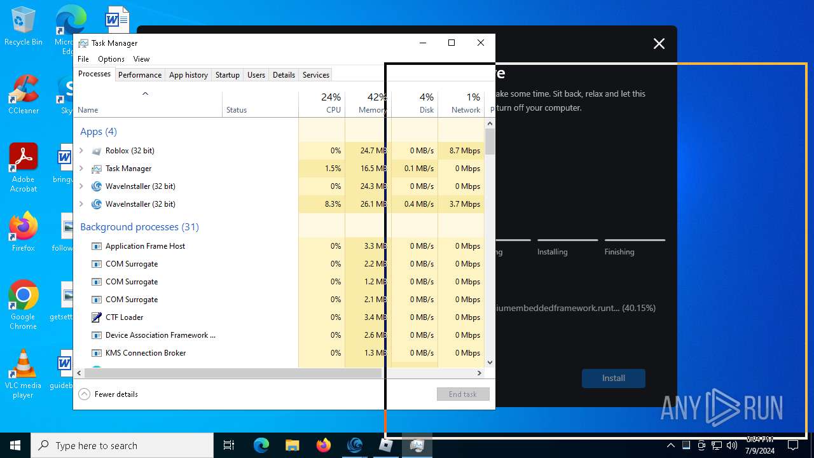The image size is (814, 458).
Task: Switch to the Performance tab
Action: (140, 75)
